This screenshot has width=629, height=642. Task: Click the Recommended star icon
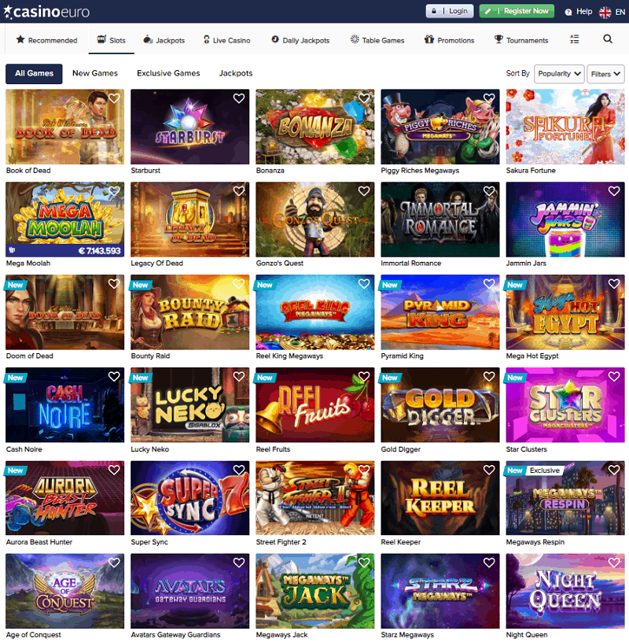pyautogui.click(x=20, y=39)
